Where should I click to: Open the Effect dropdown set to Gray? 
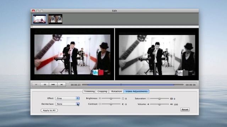(67, 98)
